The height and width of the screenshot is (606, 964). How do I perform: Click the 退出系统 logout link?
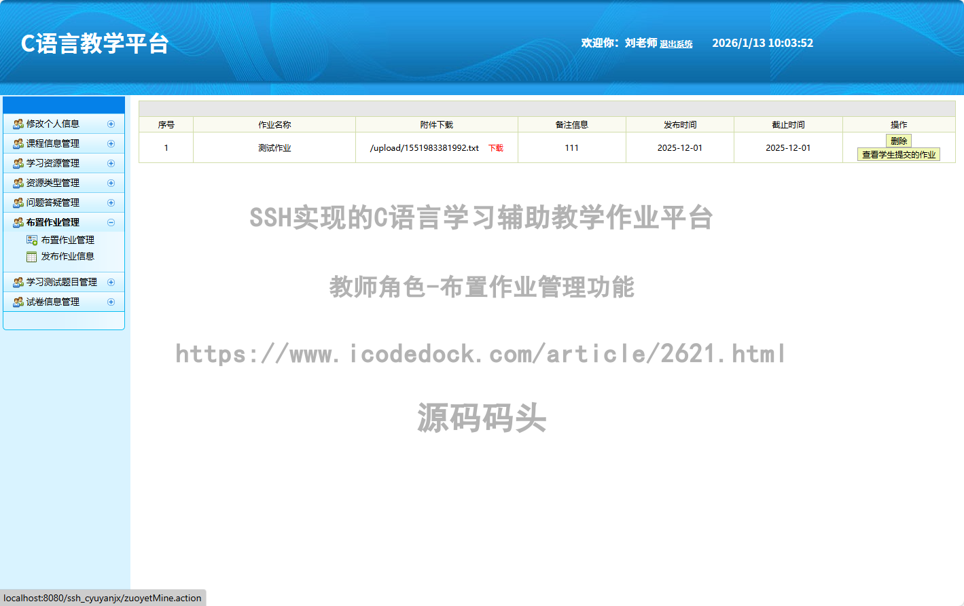[676, 44]
